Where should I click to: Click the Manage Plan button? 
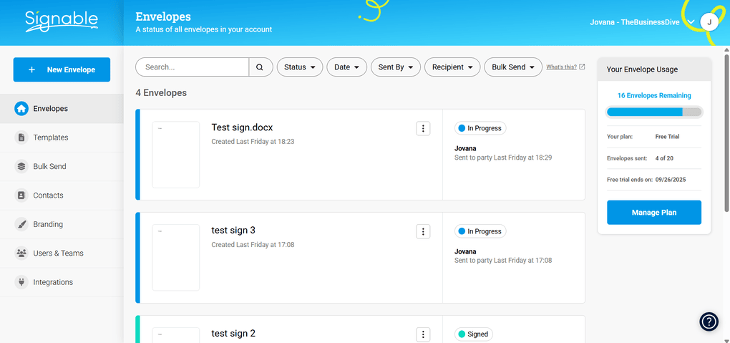coord(653,213)
